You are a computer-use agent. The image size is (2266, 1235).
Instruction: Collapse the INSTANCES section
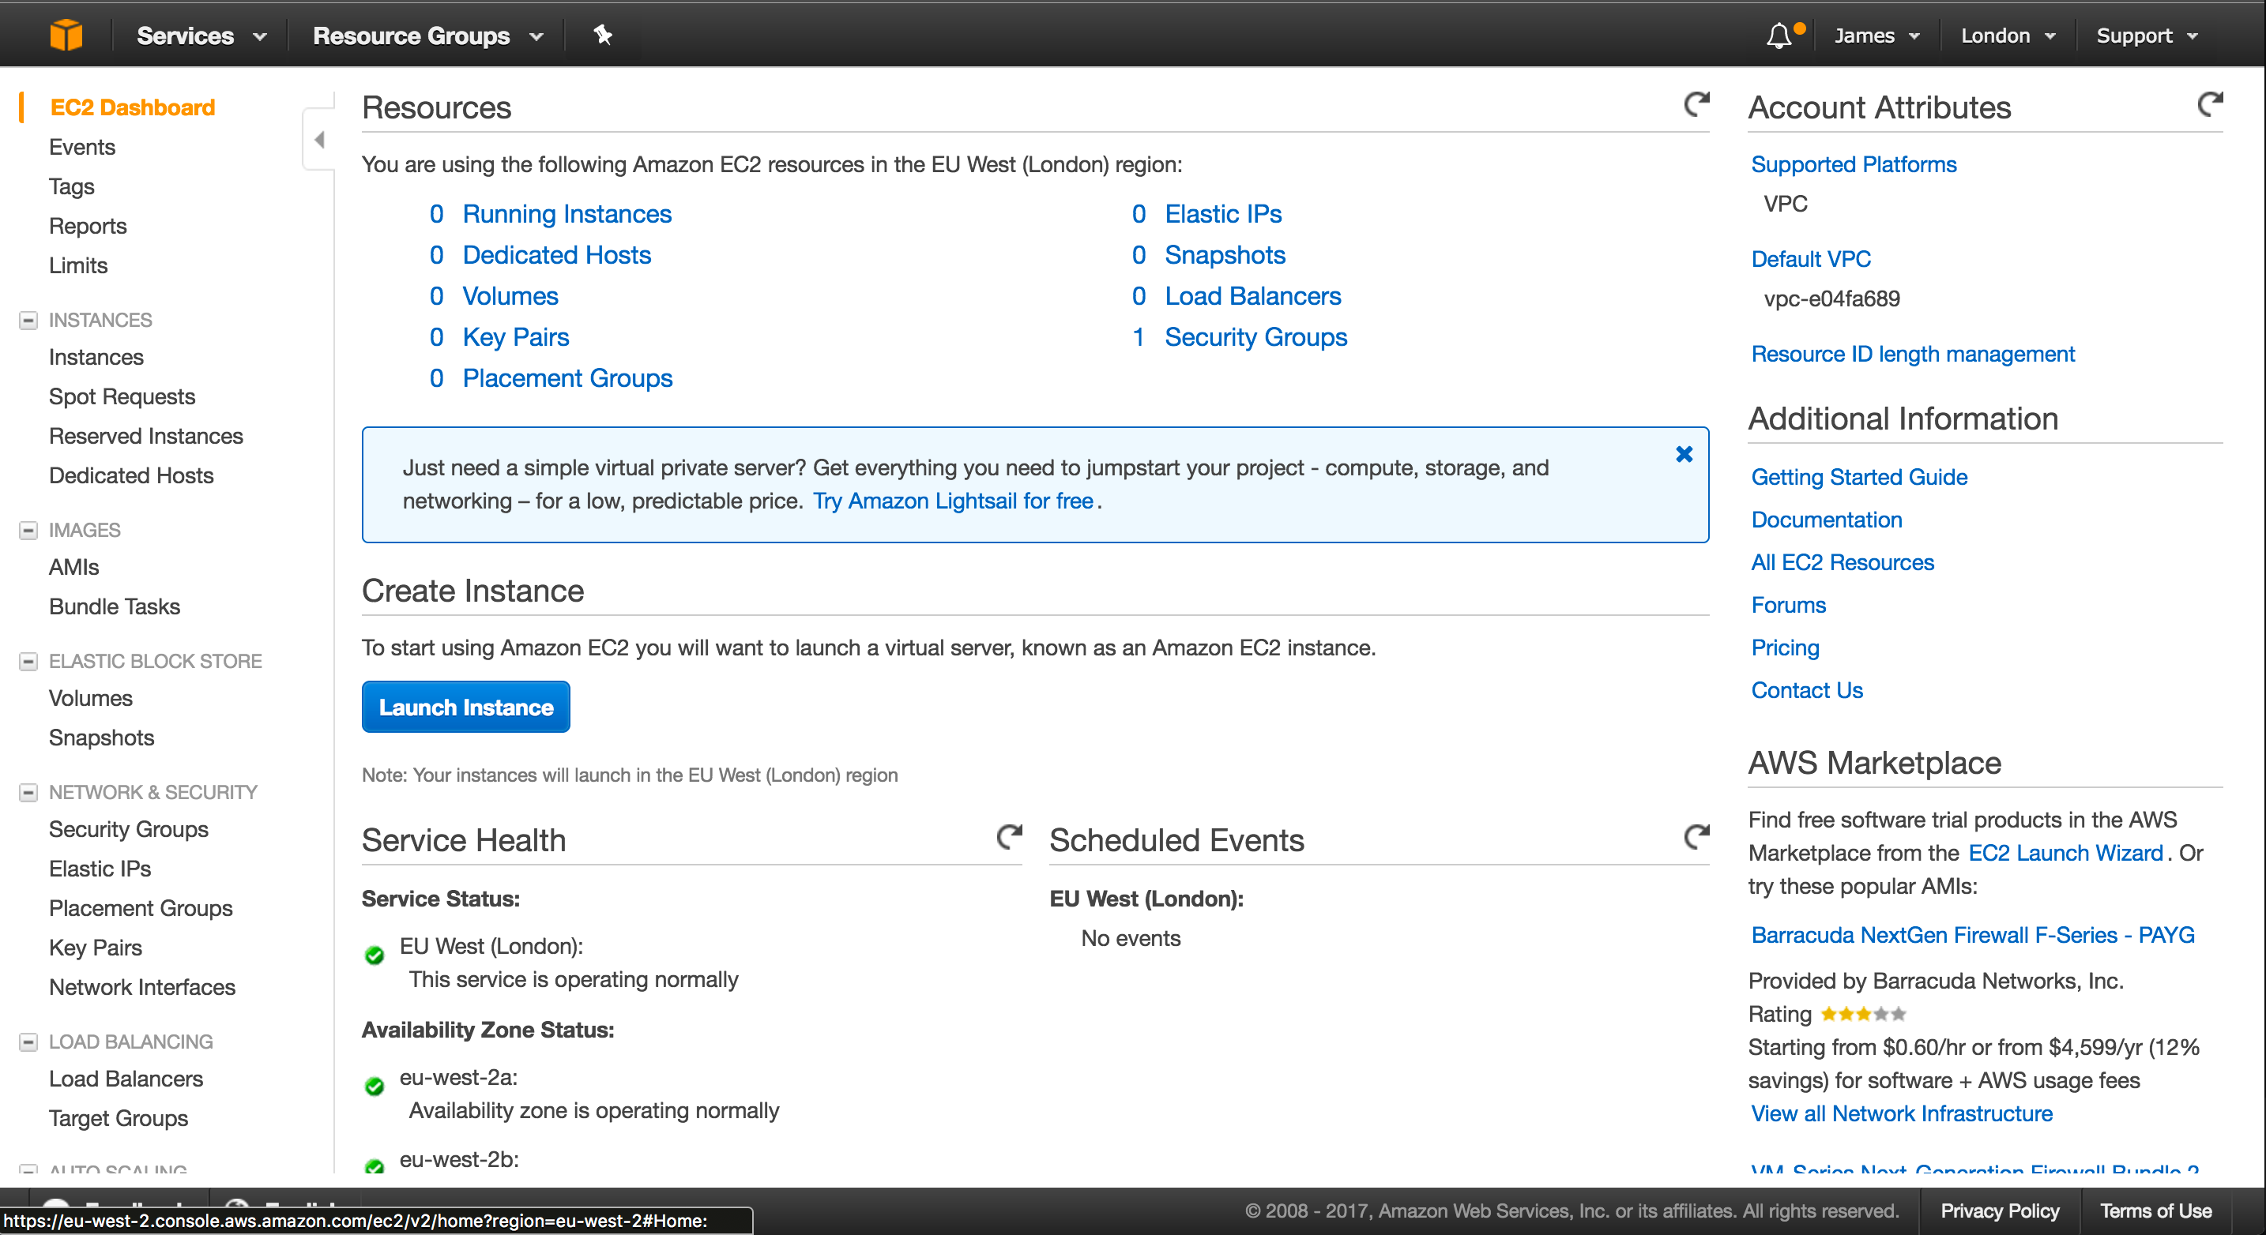coord(28,320)
